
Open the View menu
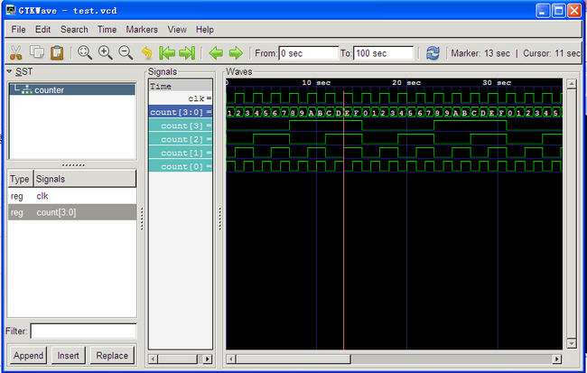click(x=177, y=29)
